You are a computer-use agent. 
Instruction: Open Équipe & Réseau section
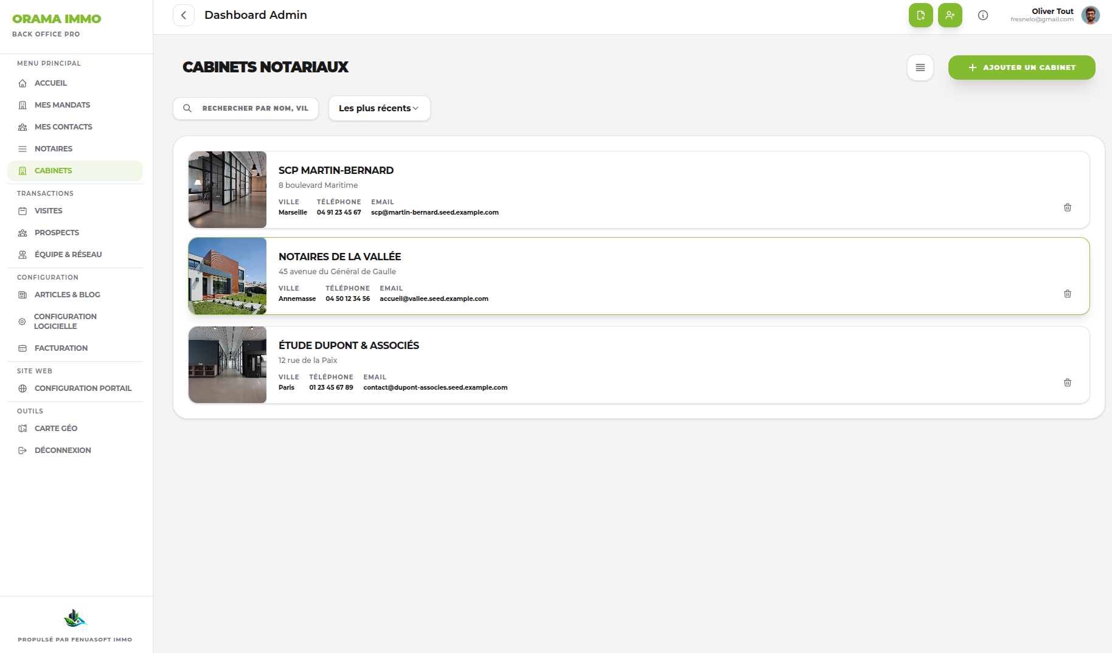click(x=75, y=255)
